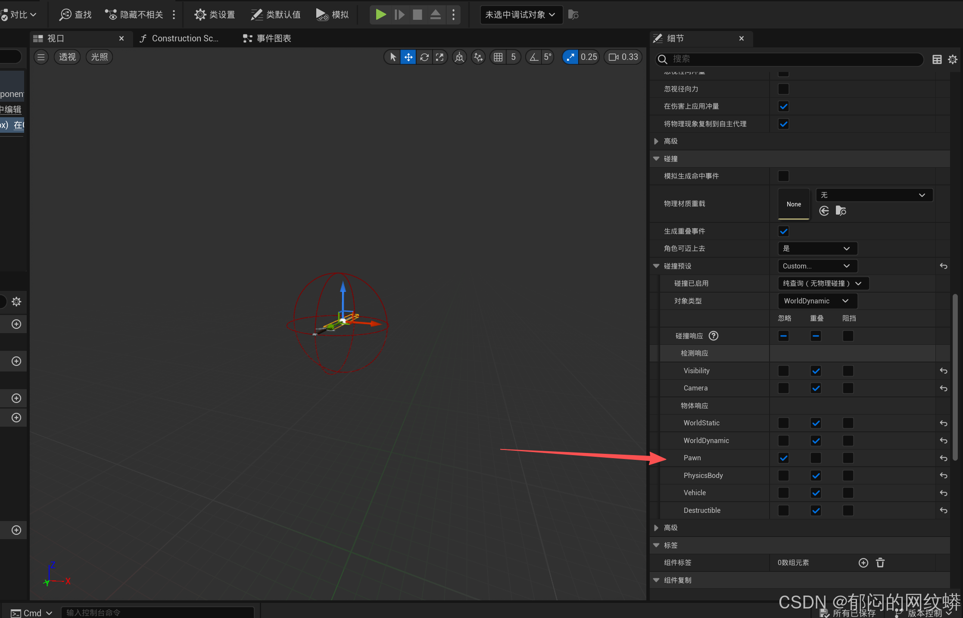Open the 类设置 (Class Settings) button
Image resolution: width=963 pixels, height=618 pixels.
[x=215, y=15]
